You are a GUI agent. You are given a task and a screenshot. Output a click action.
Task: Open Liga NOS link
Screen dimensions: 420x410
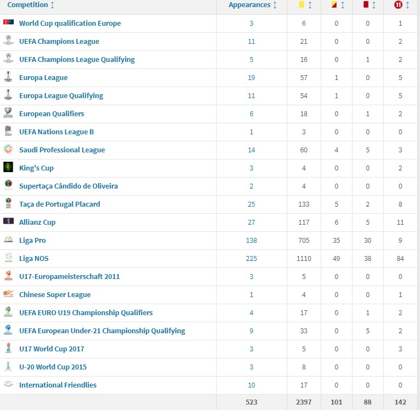(34, 258)
